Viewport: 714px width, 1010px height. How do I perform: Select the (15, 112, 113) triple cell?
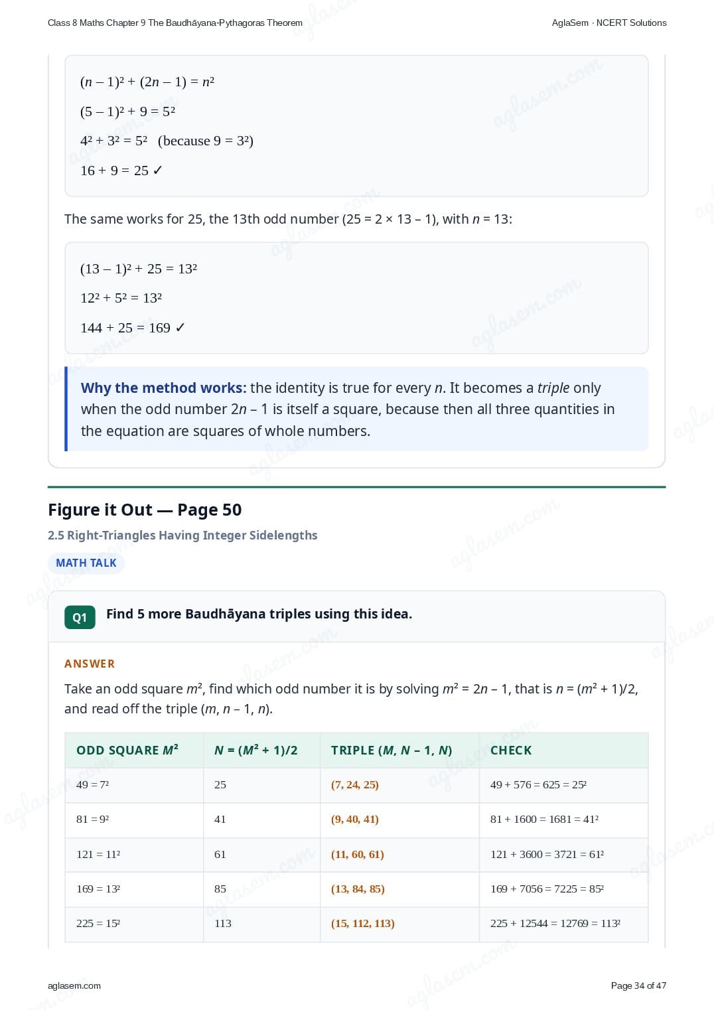pos(363,923)
